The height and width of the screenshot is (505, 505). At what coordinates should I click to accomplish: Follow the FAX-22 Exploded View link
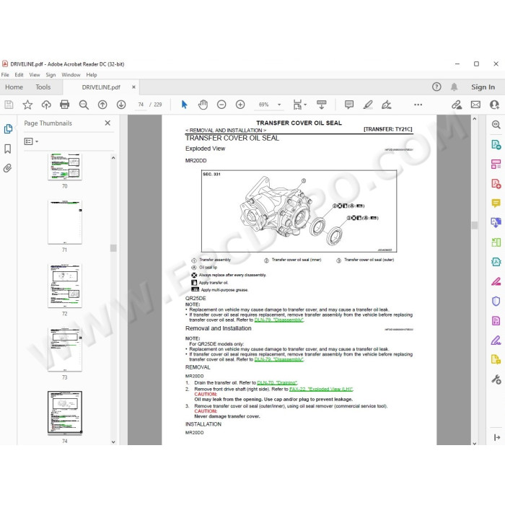point(321,389)
